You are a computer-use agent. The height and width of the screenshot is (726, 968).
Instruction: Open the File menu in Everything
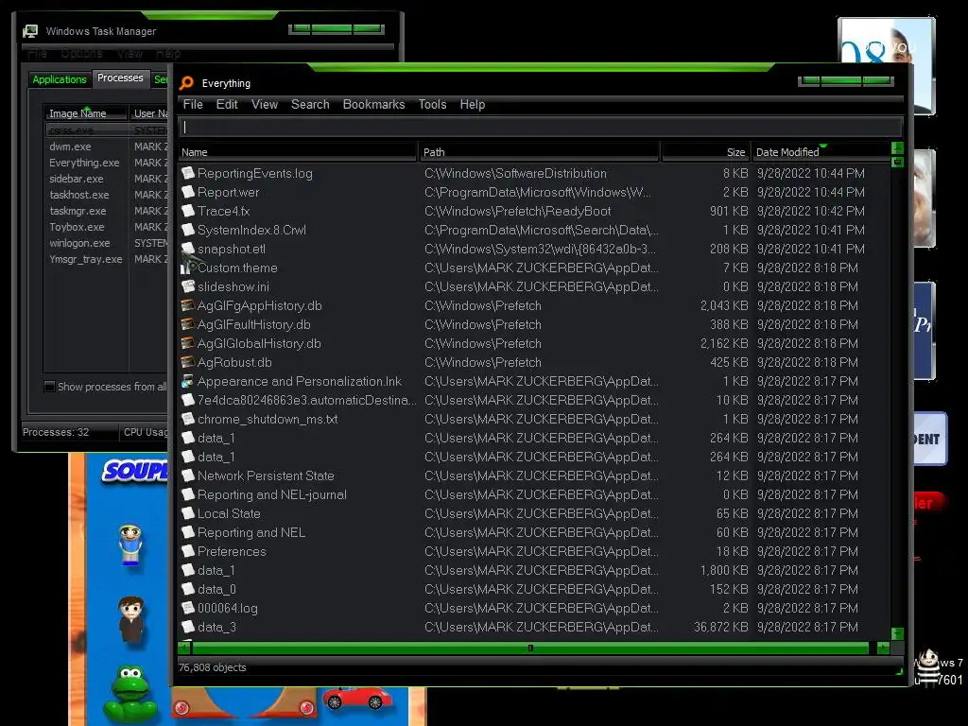tap(193, 104)
